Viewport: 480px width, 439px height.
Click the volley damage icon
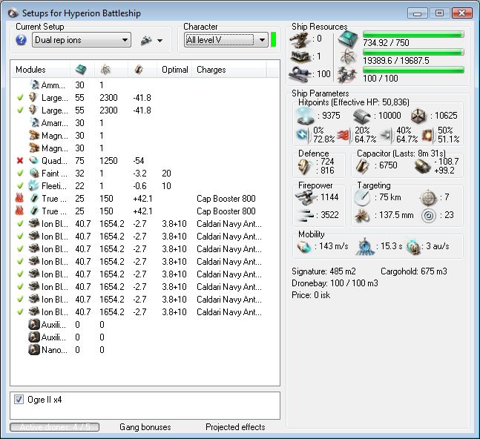(305, 215)
